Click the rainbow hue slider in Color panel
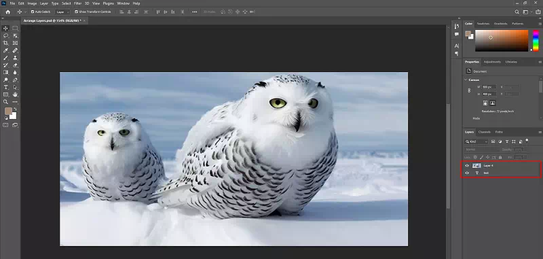 pos(536,41)
